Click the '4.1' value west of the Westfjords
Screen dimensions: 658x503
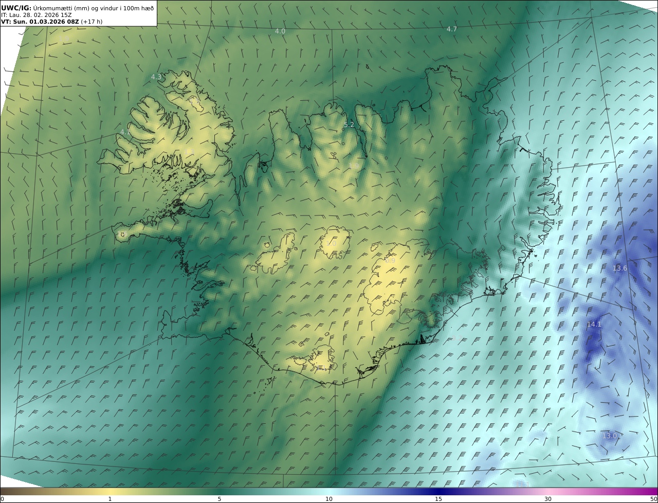point(125,132)
